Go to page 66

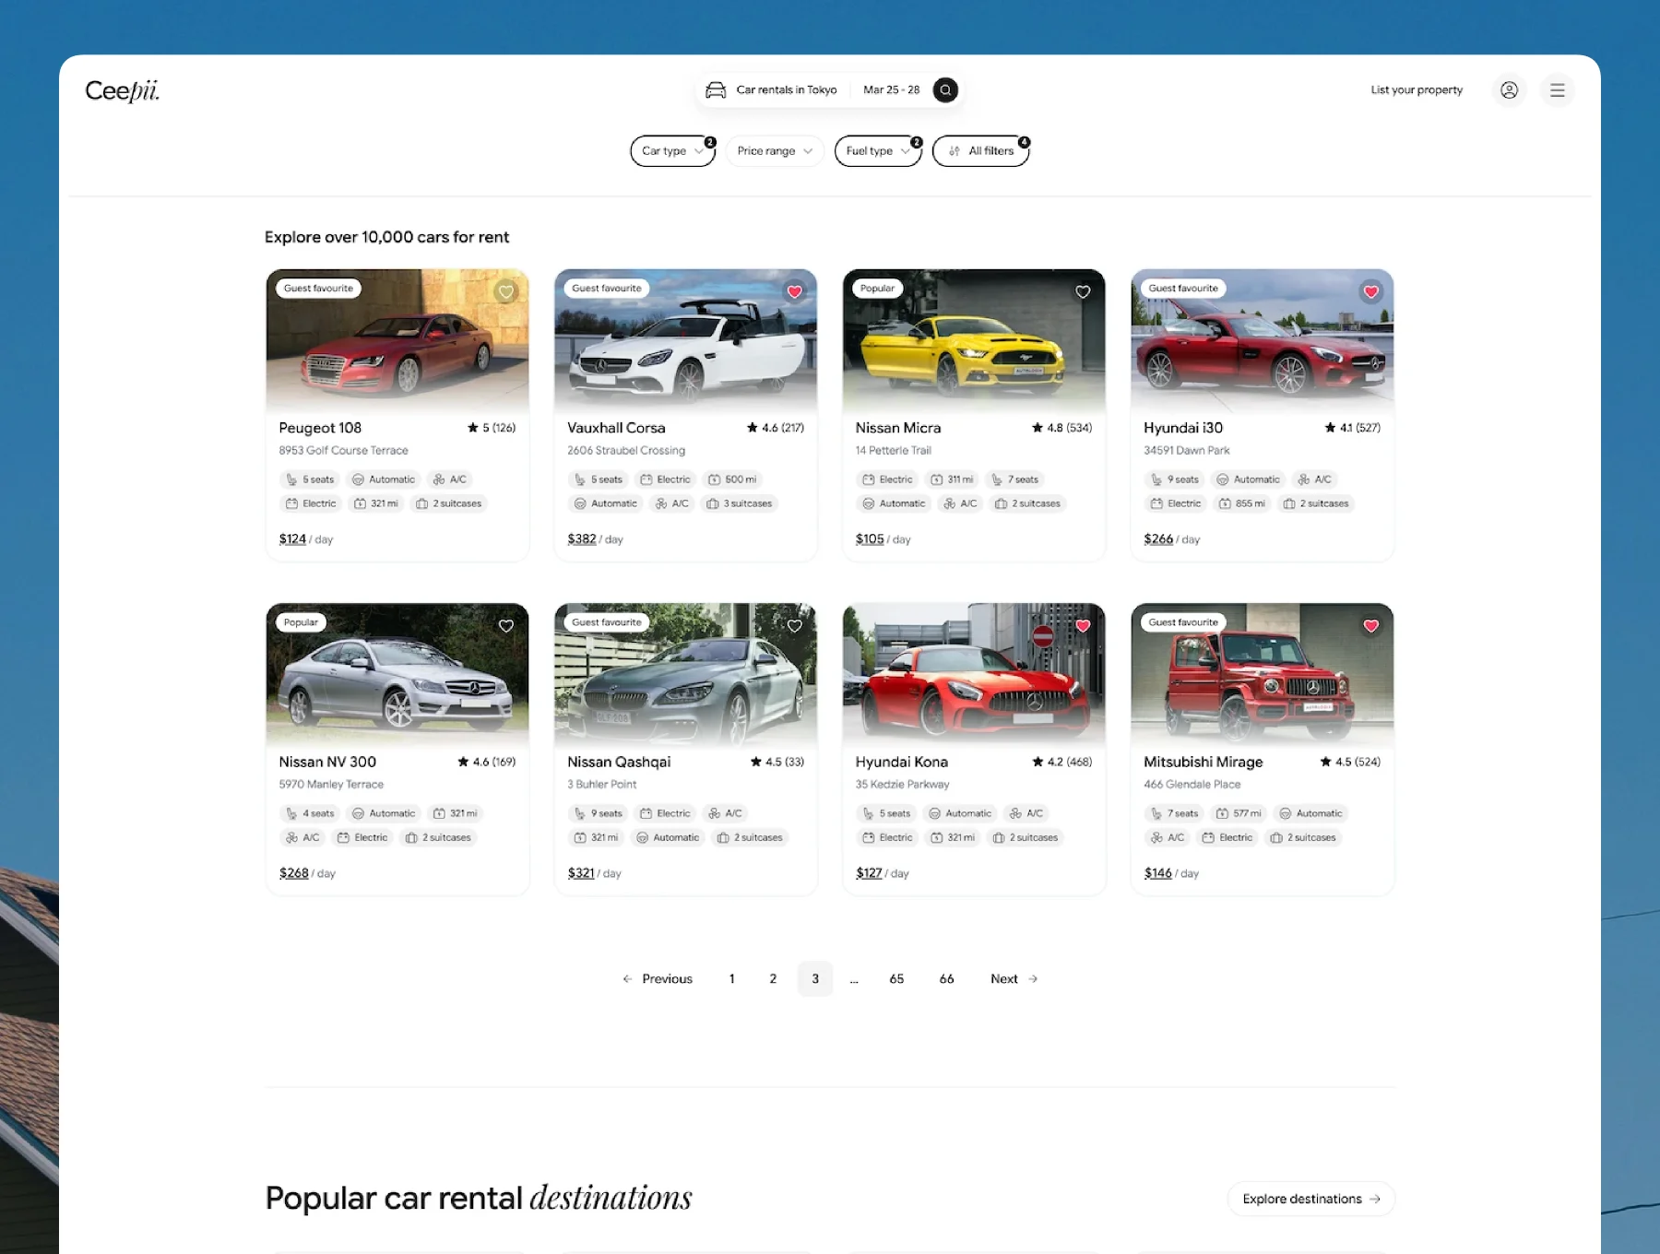[x=946, y=979]
